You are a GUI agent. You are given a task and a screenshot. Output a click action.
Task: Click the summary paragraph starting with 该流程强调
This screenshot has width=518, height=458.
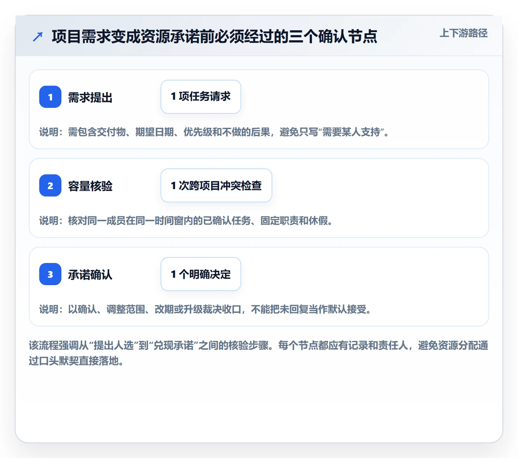click(x=259, y=353)
